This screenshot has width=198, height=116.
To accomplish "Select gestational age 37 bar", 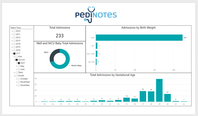I will [x=143, y=96].
